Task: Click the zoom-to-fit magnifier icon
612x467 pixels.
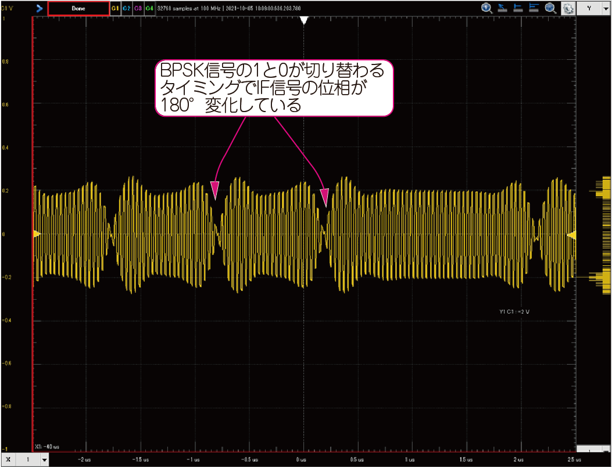Action: (x=550, y=9)
